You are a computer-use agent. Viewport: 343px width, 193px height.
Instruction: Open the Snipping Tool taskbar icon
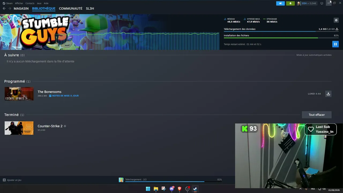click(x=164, y=189)
